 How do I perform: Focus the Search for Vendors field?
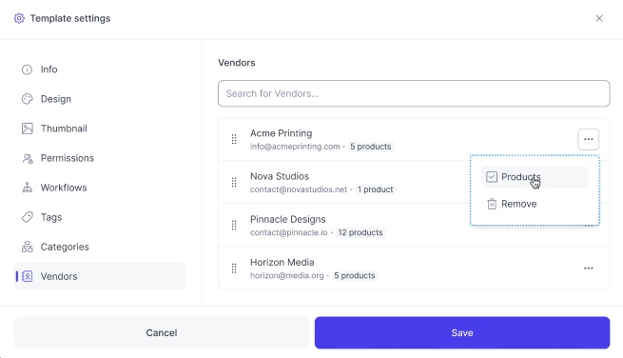coord(414,93)
